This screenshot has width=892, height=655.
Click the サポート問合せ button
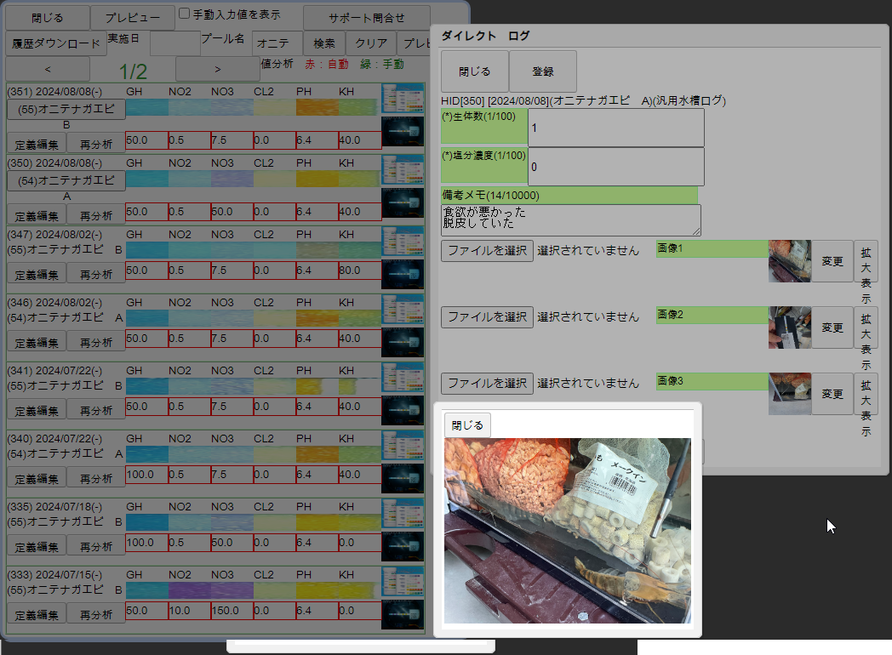pos(366,18)
